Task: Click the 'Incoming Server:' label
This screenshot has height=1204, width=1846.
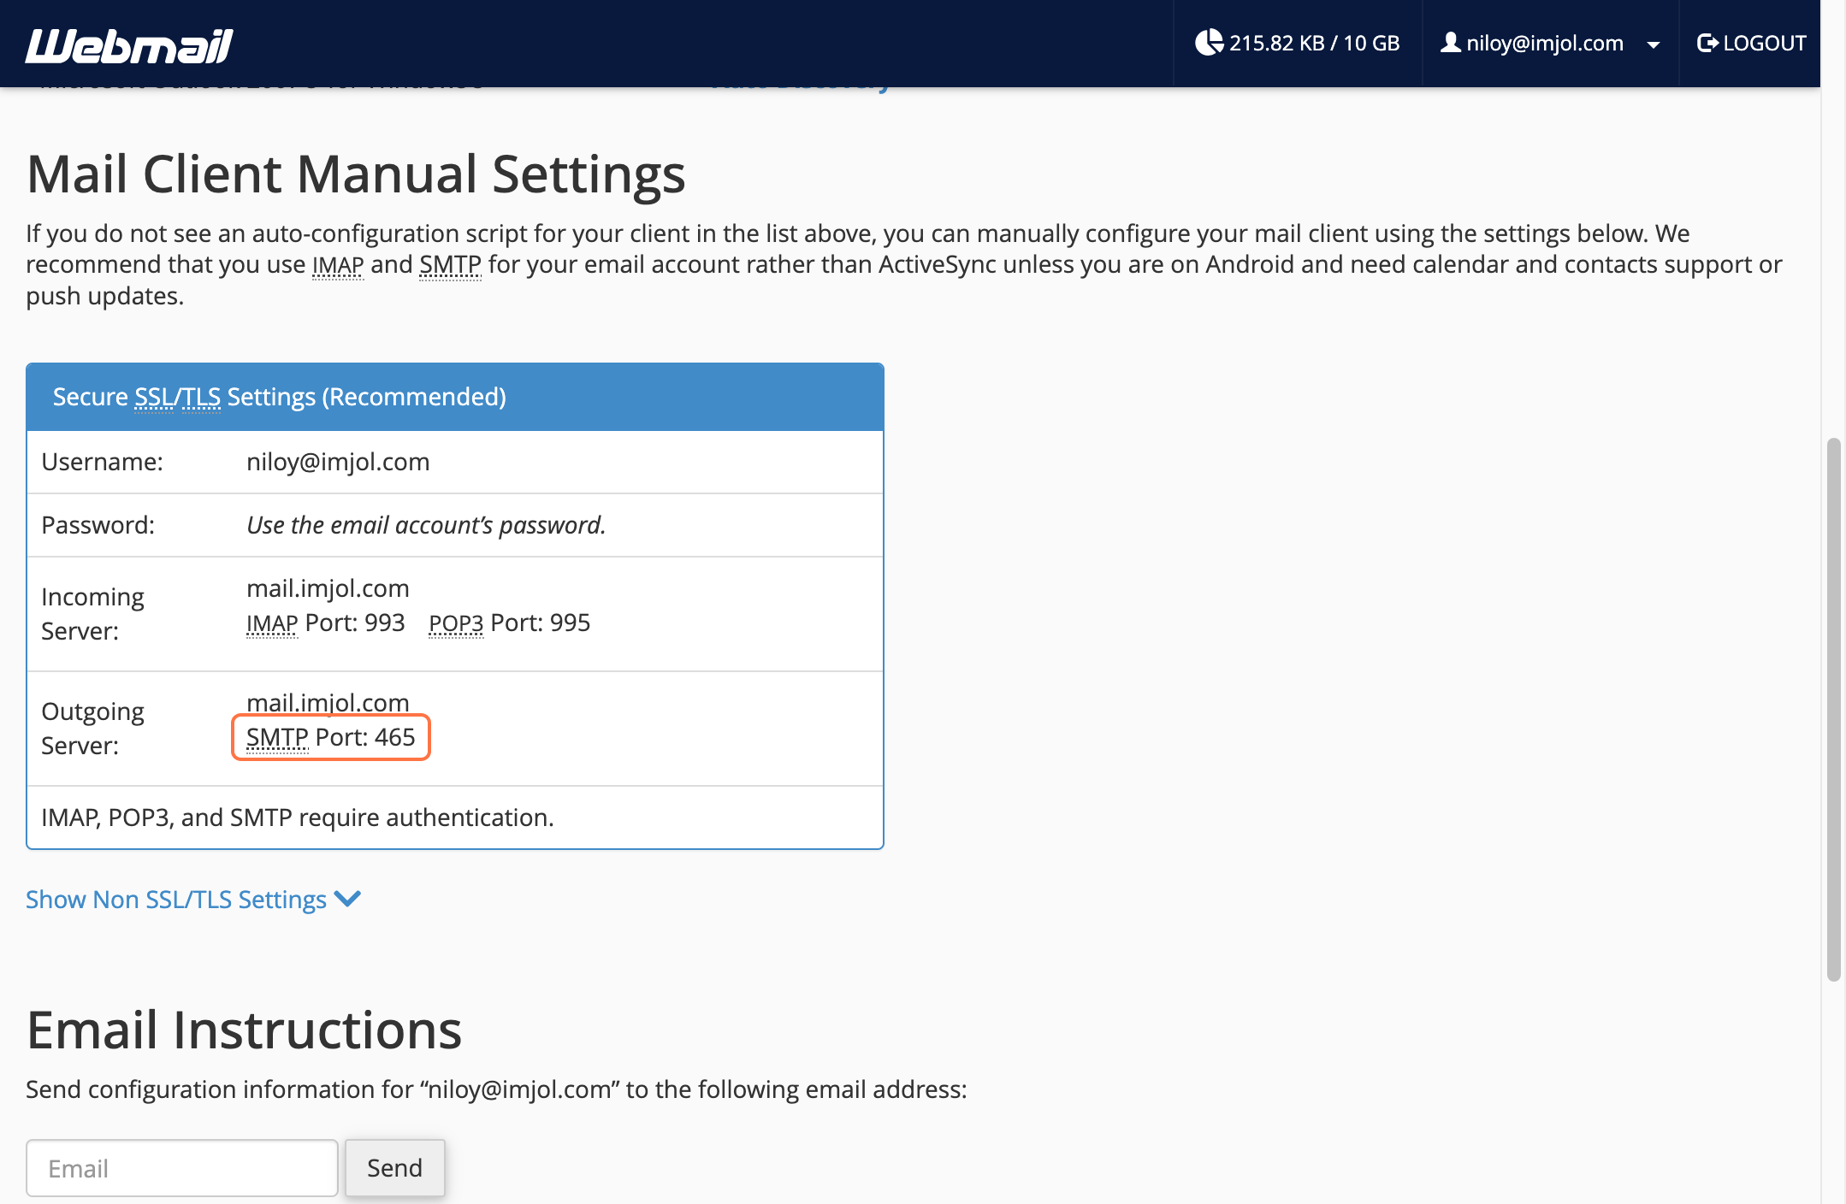Action: coord(92,614)
